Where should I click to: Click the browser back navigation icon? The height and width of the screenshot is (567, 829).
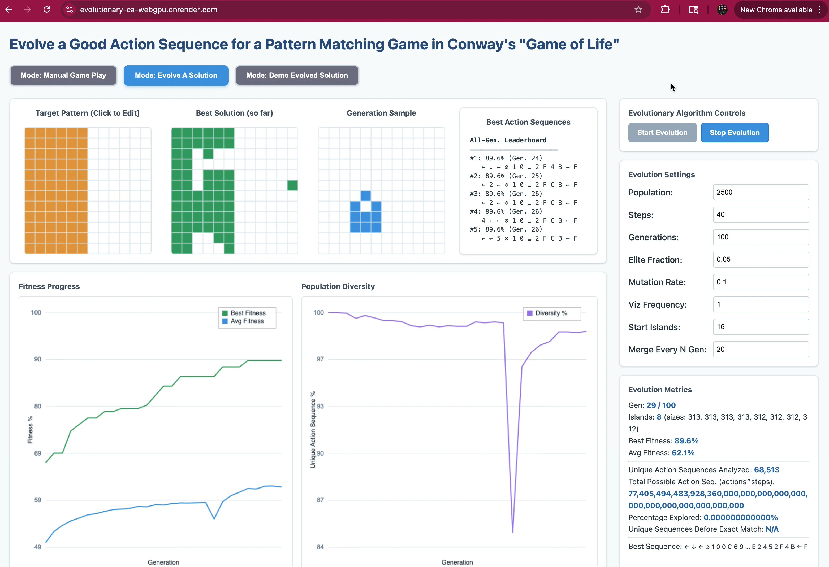pyautogui.click(x=8, y=10)
